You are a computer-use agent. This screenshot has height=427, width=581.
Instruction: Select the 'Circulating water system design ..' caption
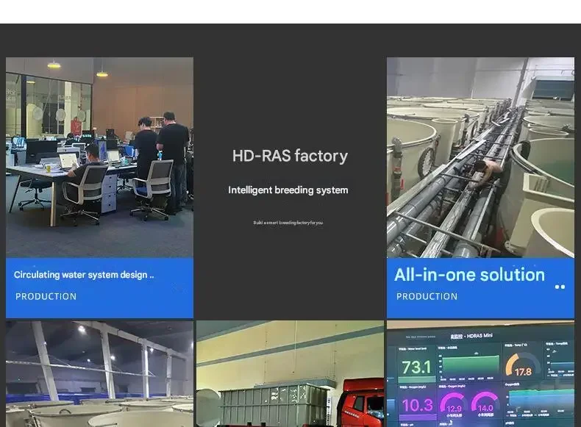coord(84,275)
